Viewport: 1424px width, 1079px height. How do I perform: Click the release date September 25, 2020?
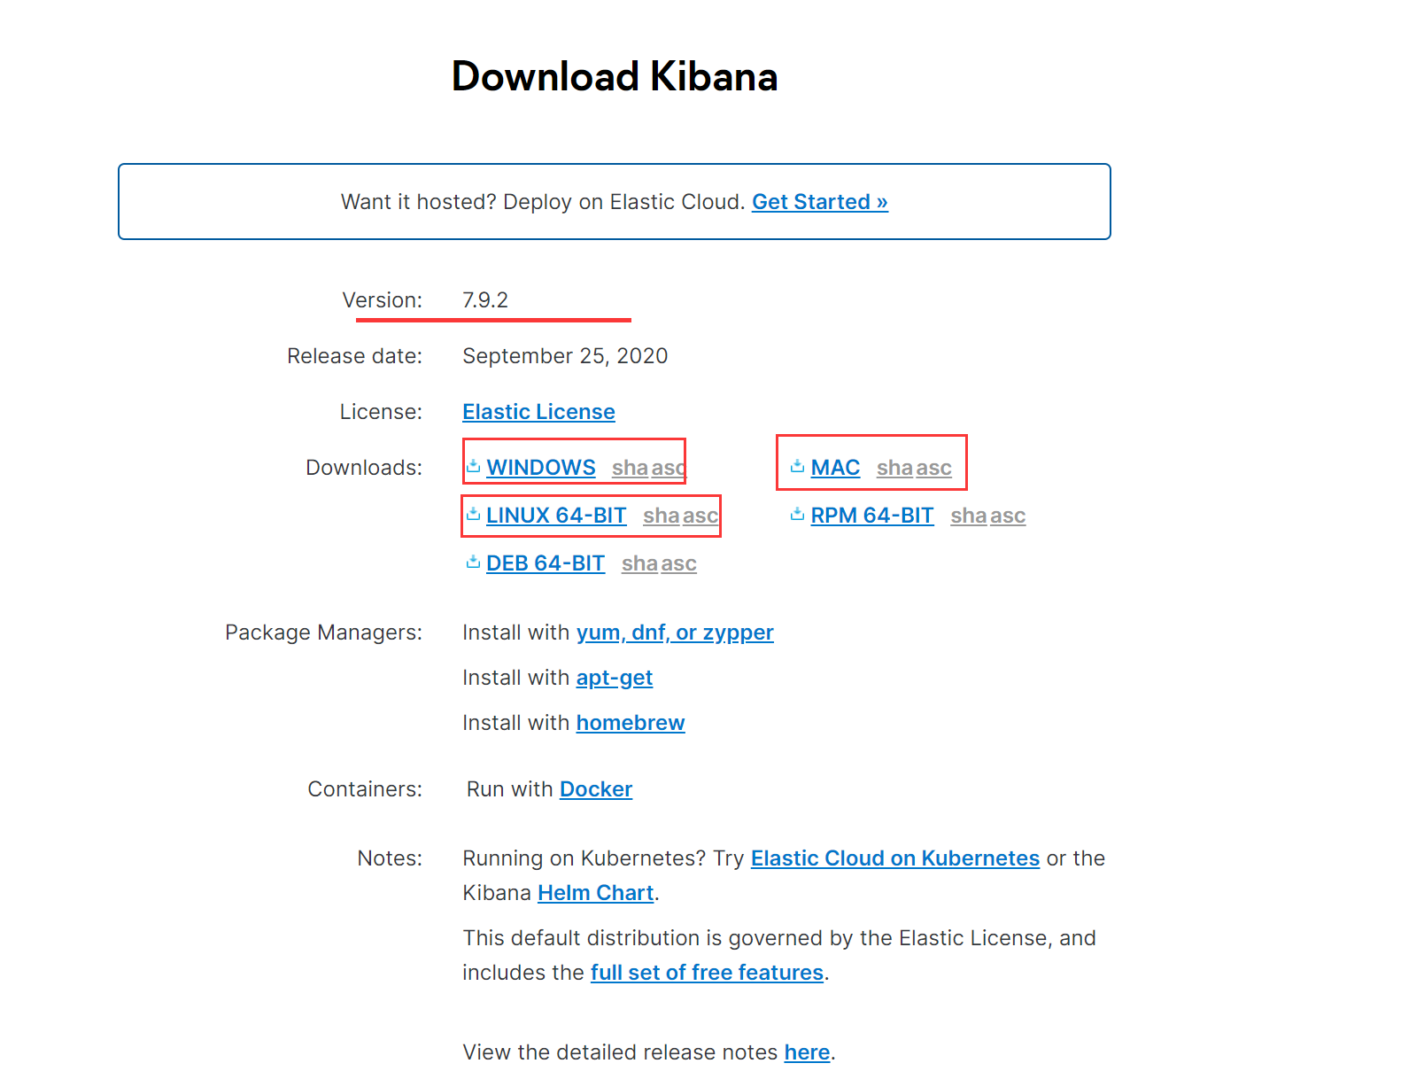tap(565, 356)
